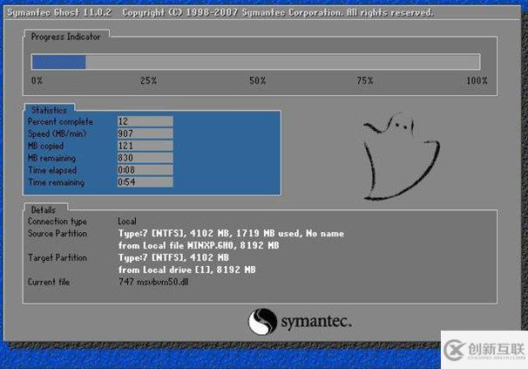
Task: Click the Time remaining label
Action: (56, 182)
